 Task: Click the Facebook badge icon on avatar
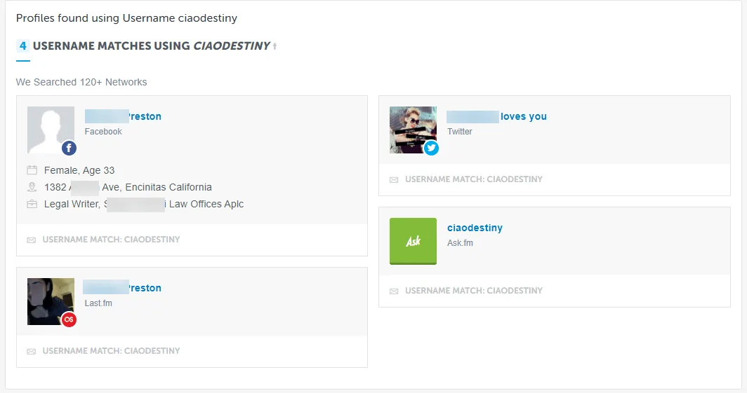(68, 148)
